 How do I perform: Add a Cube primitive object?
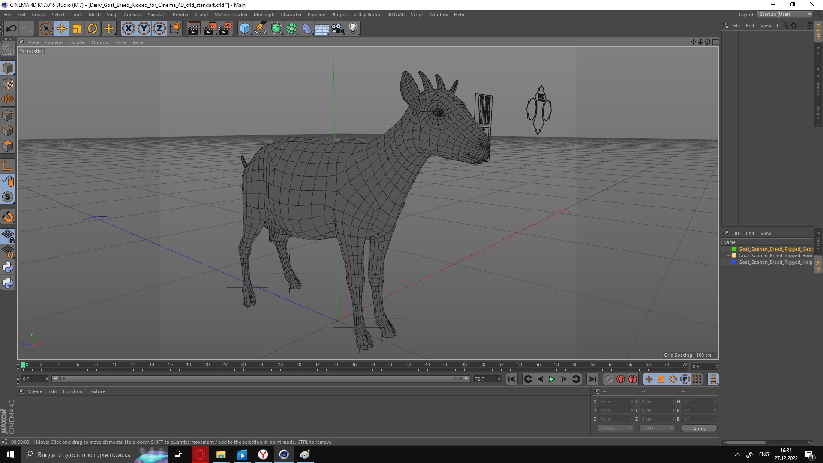[x=245, y=29]
